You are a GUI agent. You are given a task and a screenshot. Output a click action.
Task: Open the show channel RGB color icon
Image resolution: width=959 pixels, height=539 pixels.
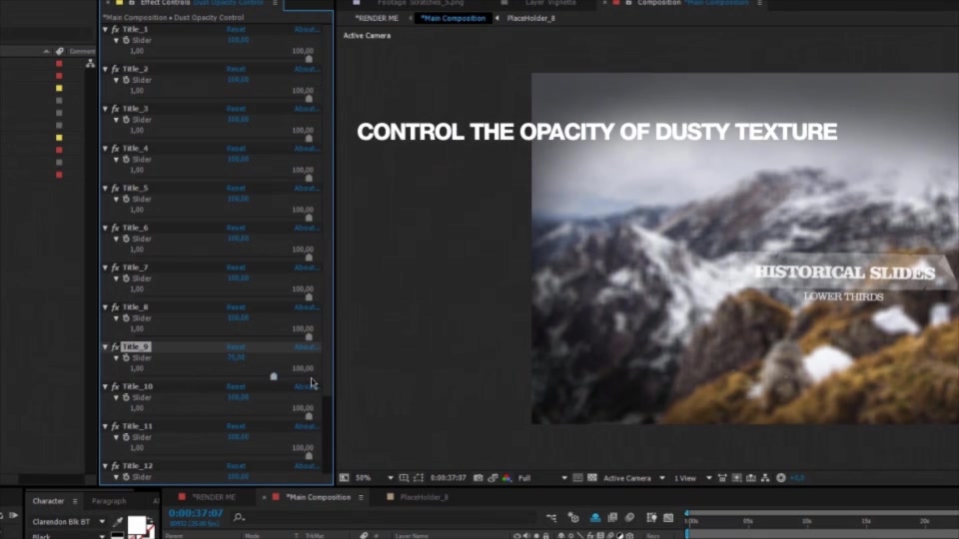pyautogui.click(x=507, y=478)
